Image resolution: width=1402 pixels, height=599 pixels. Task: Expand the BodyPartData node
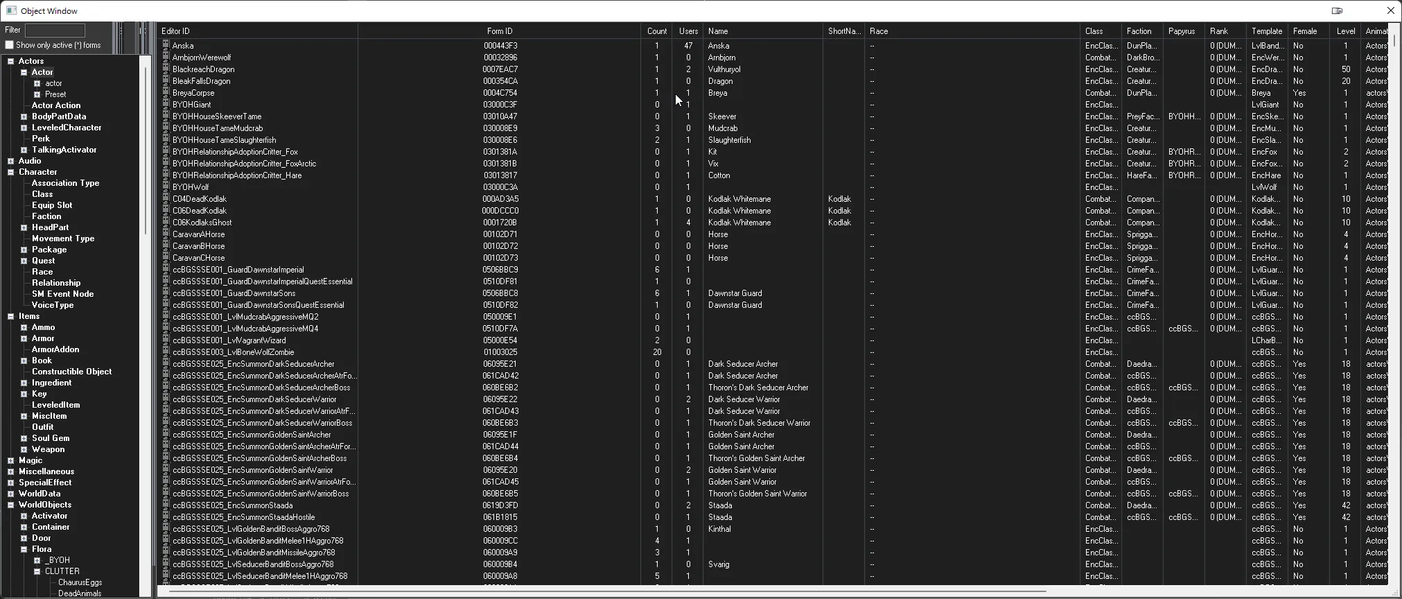(24, 116)
